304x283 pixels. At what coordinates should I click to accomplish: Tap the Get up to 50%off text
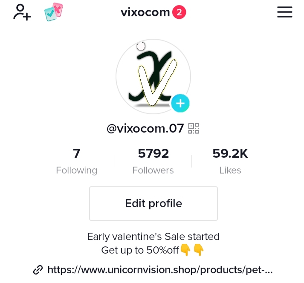(140, 250)
